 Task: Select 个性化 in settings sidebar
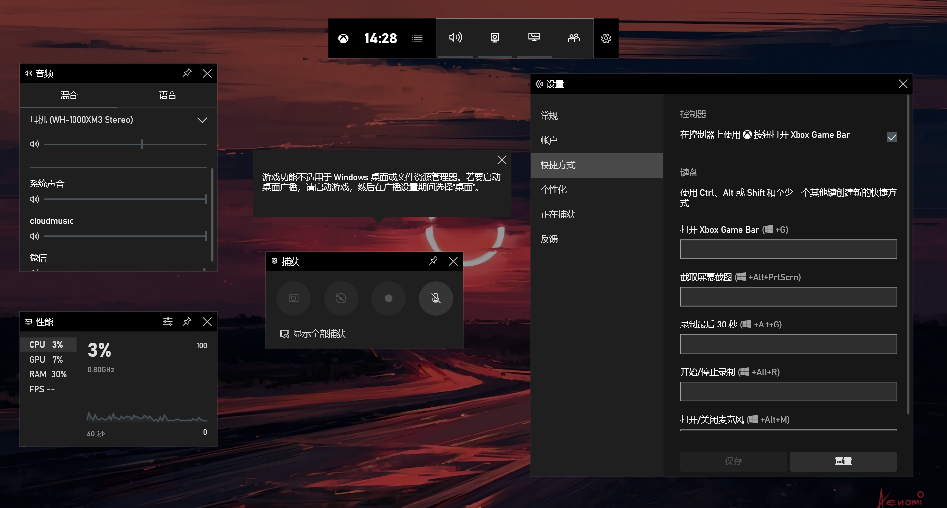click(x=553, y=190)
